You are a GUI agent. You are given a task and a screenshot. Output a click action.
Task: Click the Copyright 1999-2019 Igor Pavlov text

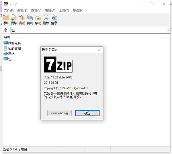(66, 88)
